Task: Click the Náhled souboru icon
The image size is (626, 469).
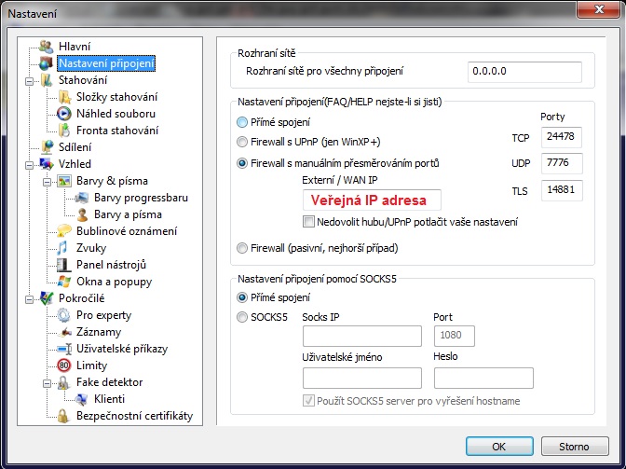Action: click(64, 114)
